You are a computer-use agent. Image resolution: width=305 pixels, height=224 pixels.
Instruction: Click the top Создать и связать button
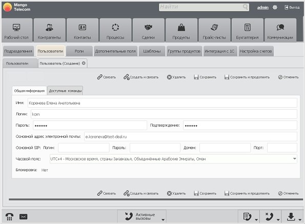pyautogui.click(x=141, y=77)
